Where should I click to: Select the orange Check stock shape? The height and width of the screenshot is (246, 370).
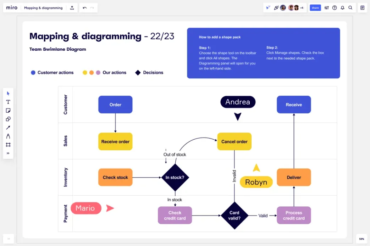pos(115,177)
